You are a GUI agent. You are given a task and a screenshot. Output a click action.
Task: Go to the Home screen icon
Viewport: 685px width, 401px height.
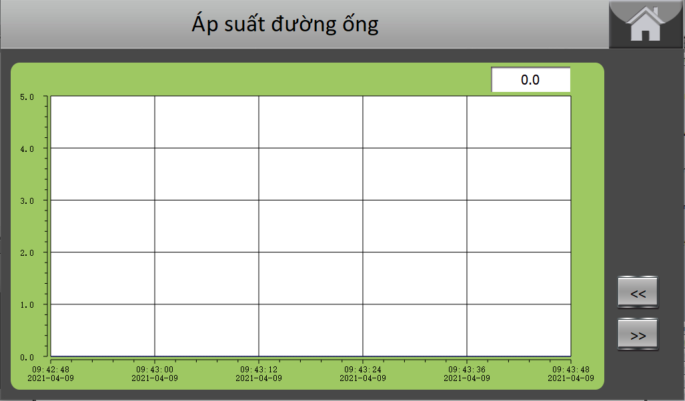click(x=646, y=24)
